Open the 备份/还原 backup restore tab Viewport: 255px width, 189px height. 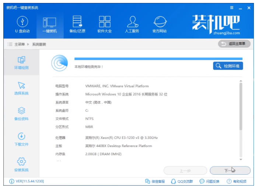click(x=77, y=24)
